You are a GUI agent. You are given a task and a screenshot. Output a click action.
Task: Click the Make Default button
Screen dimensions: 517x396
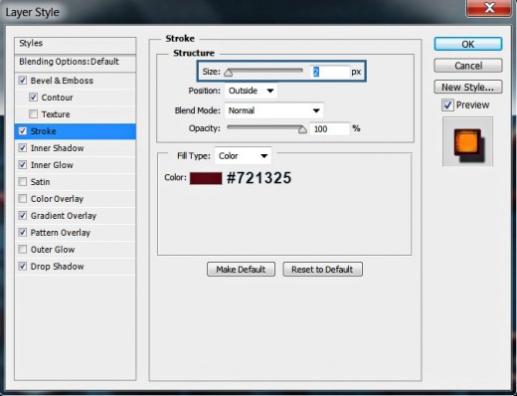241,270
